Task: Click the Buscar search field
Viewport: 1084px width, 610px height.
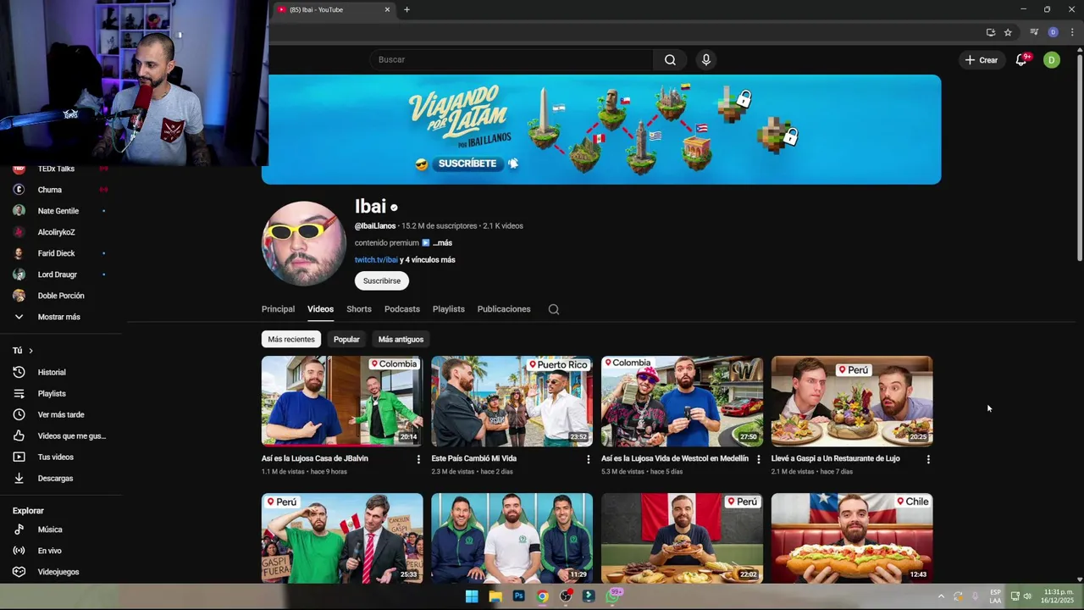Action: (511, 60)
